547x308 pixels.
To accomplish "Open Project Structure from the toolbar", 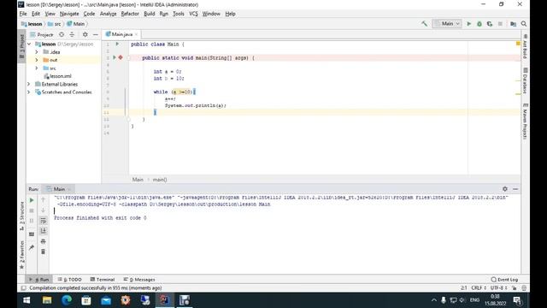I will [x=513, y=24].
